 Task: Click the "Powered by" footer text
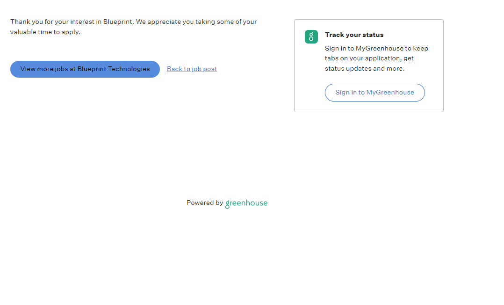click(x=204, y=203)
